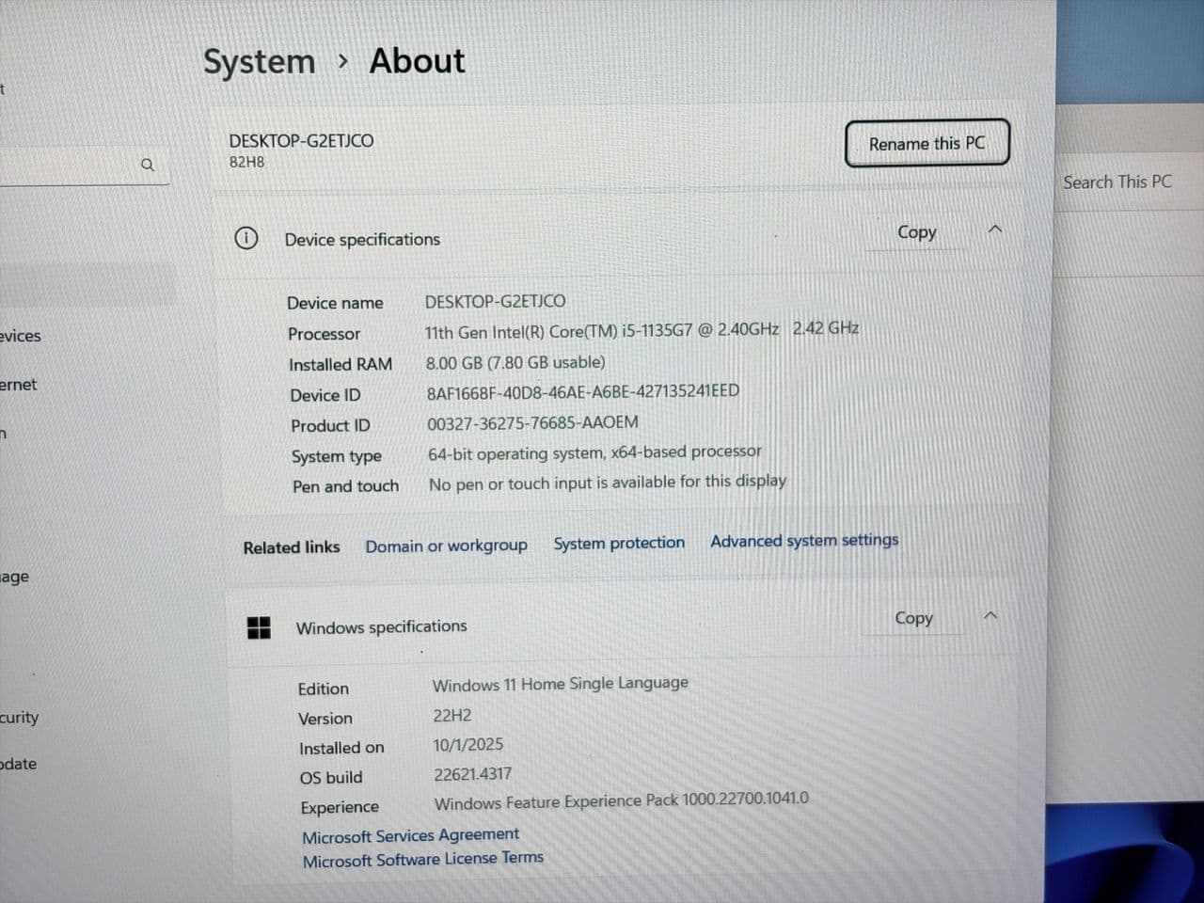Select OS build value 22621.4317

click(x=472, y=774)
